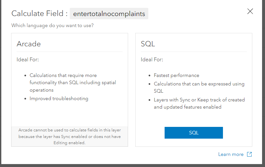Click the "Which language do you want to use?" prompt

52,25
